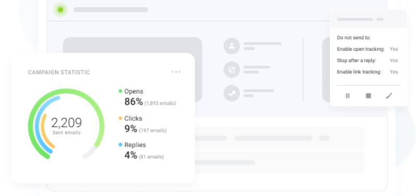Toggle Stop after a reply Yes value
Screen dimensions: 417x196
(394, 60)
